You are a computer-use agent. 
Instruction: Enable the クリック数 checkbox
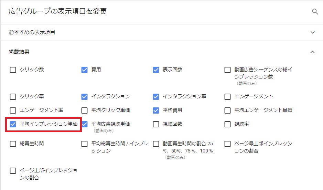click(13, 70)
